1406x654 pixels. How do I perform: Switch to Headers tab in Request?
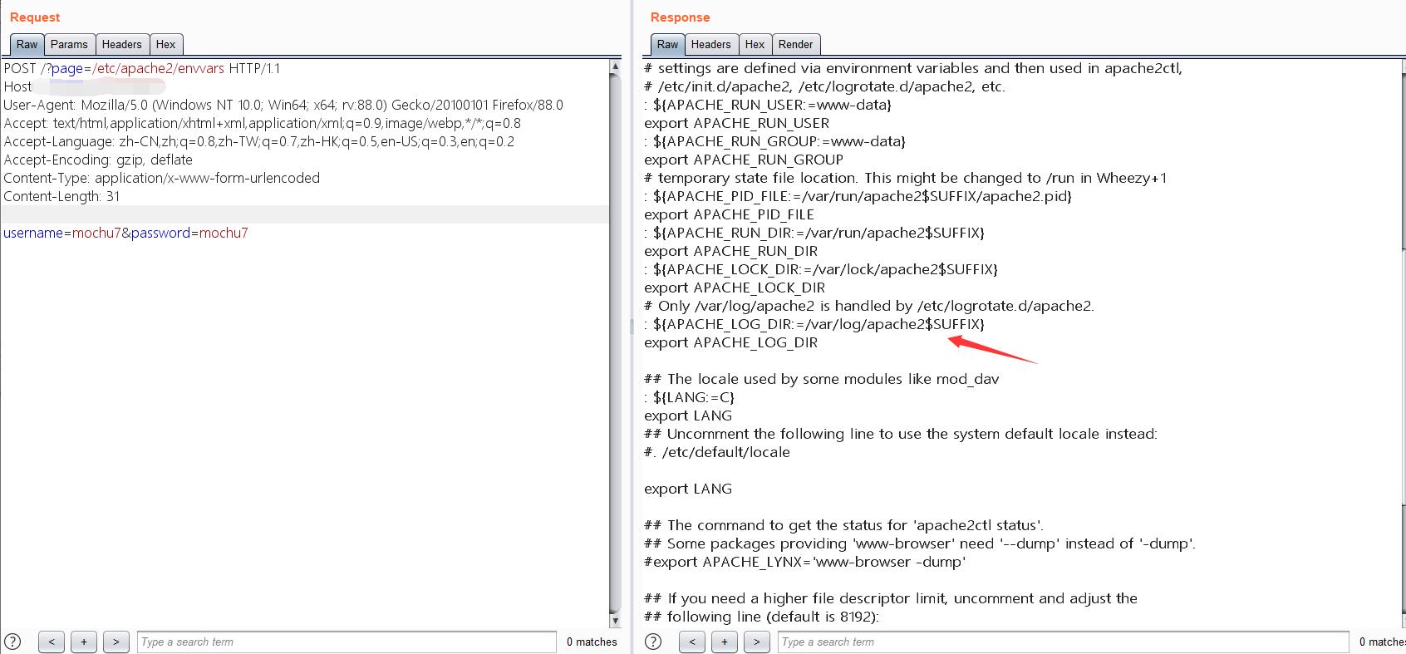click(122, 44)
